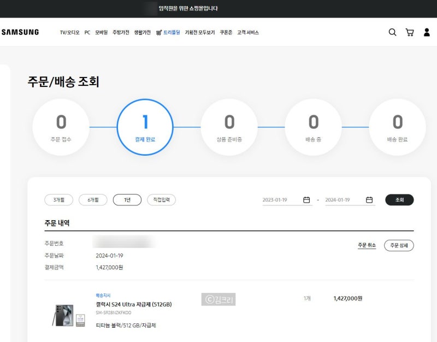
Task: Open the search magnifier icon
Action: point(392,32)
